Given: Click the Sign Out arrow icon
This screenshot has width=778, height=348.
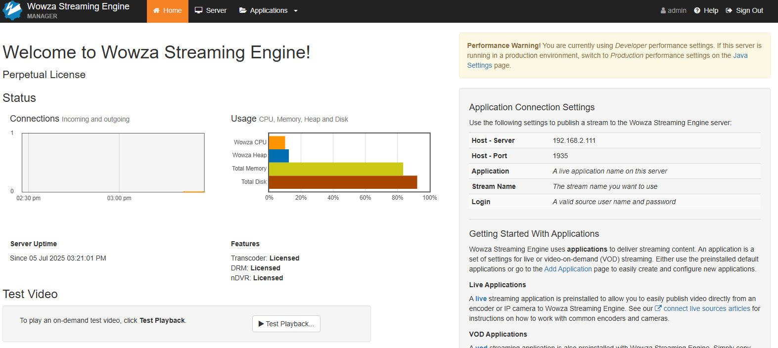Looking at the screenshot, I should 729,10.
